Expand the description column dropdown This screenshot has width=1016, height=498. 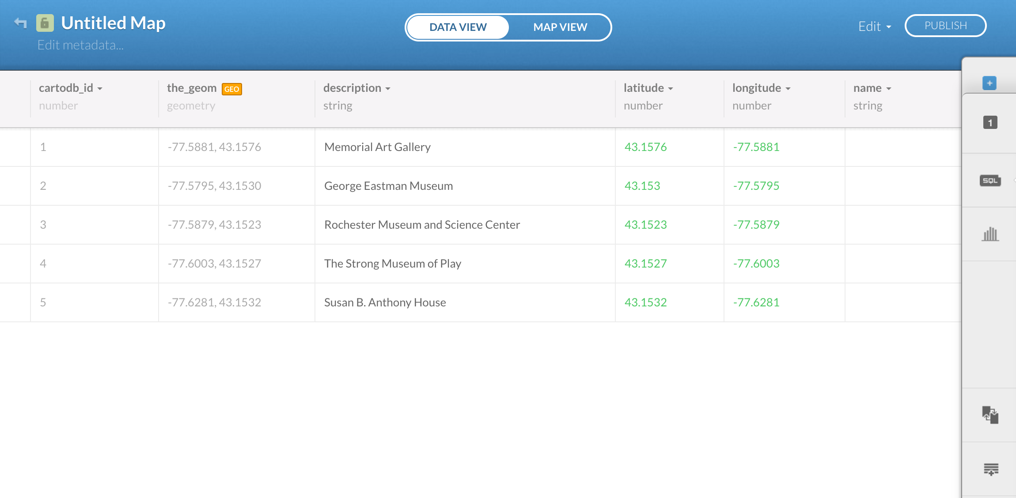tap(388, 89)
